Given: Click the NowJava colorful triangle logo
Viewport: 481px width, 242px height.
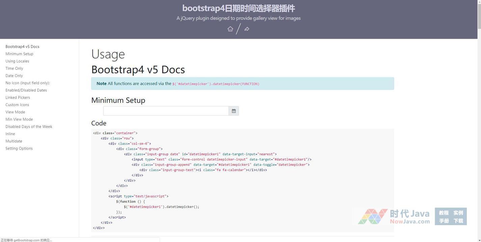Looking at the screenshot, I should 373,216.
